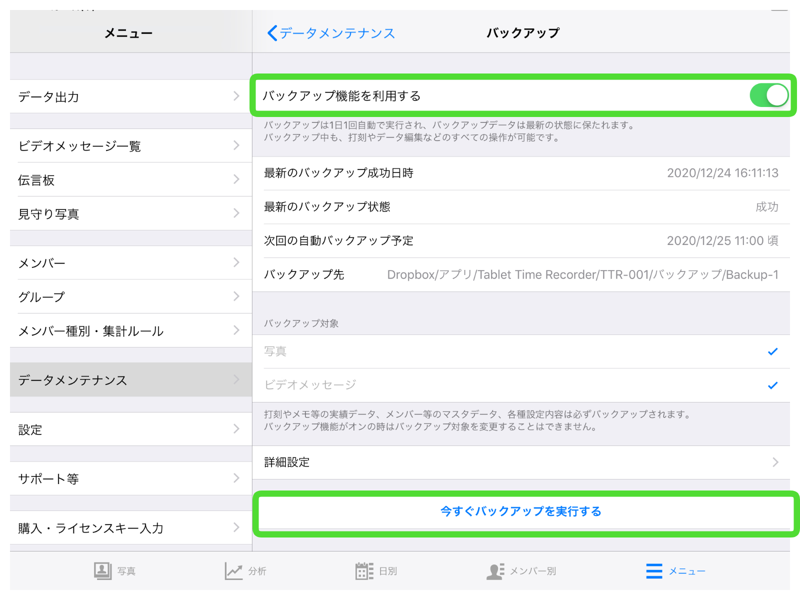Toggle バックアップ機能を利用する switch
The image size is (800, 600).
(x=769, y=95)
